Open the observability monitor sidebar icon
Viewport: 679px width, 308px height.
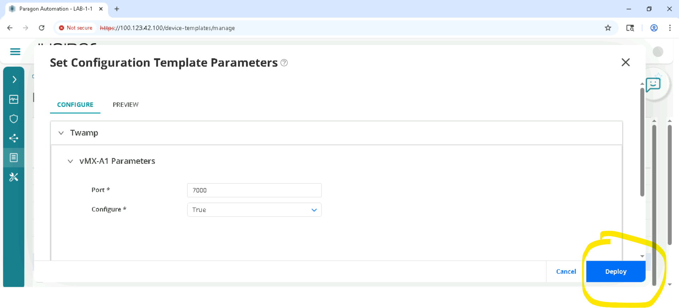tap(14, 100)
